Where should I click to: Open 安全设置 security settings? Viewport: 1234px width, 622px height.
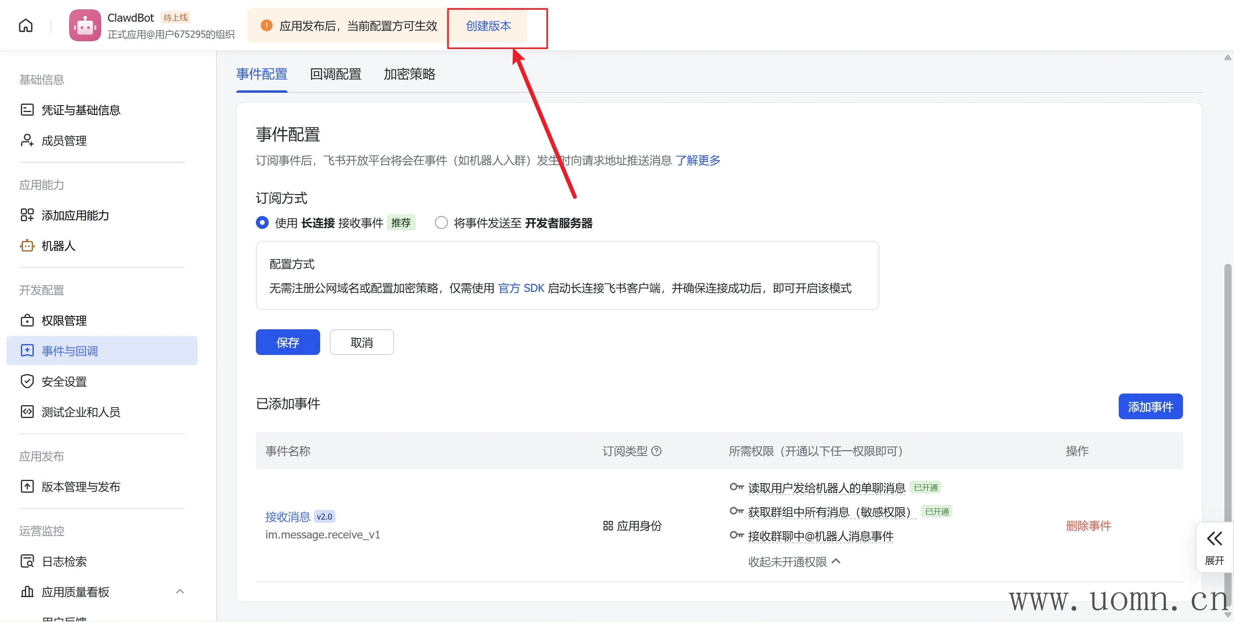coord(64,381)
